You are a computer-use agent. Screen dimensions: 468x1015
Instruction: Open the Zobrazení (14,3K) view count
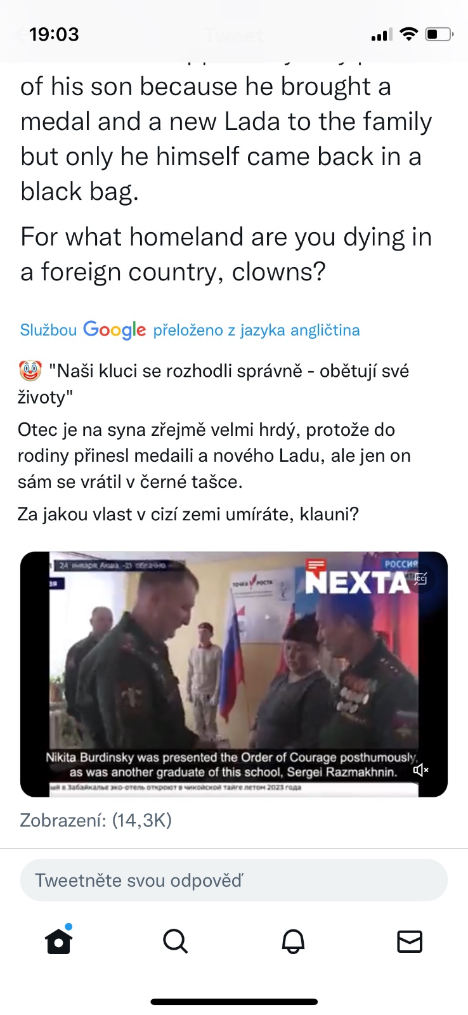(96, 820)
